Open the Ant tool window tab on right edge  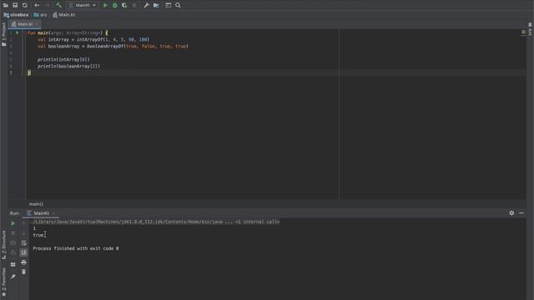[x=531, y=30]
